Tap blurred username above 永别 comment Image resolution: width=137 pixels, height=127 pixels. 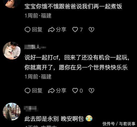click(x=31, y=108)
